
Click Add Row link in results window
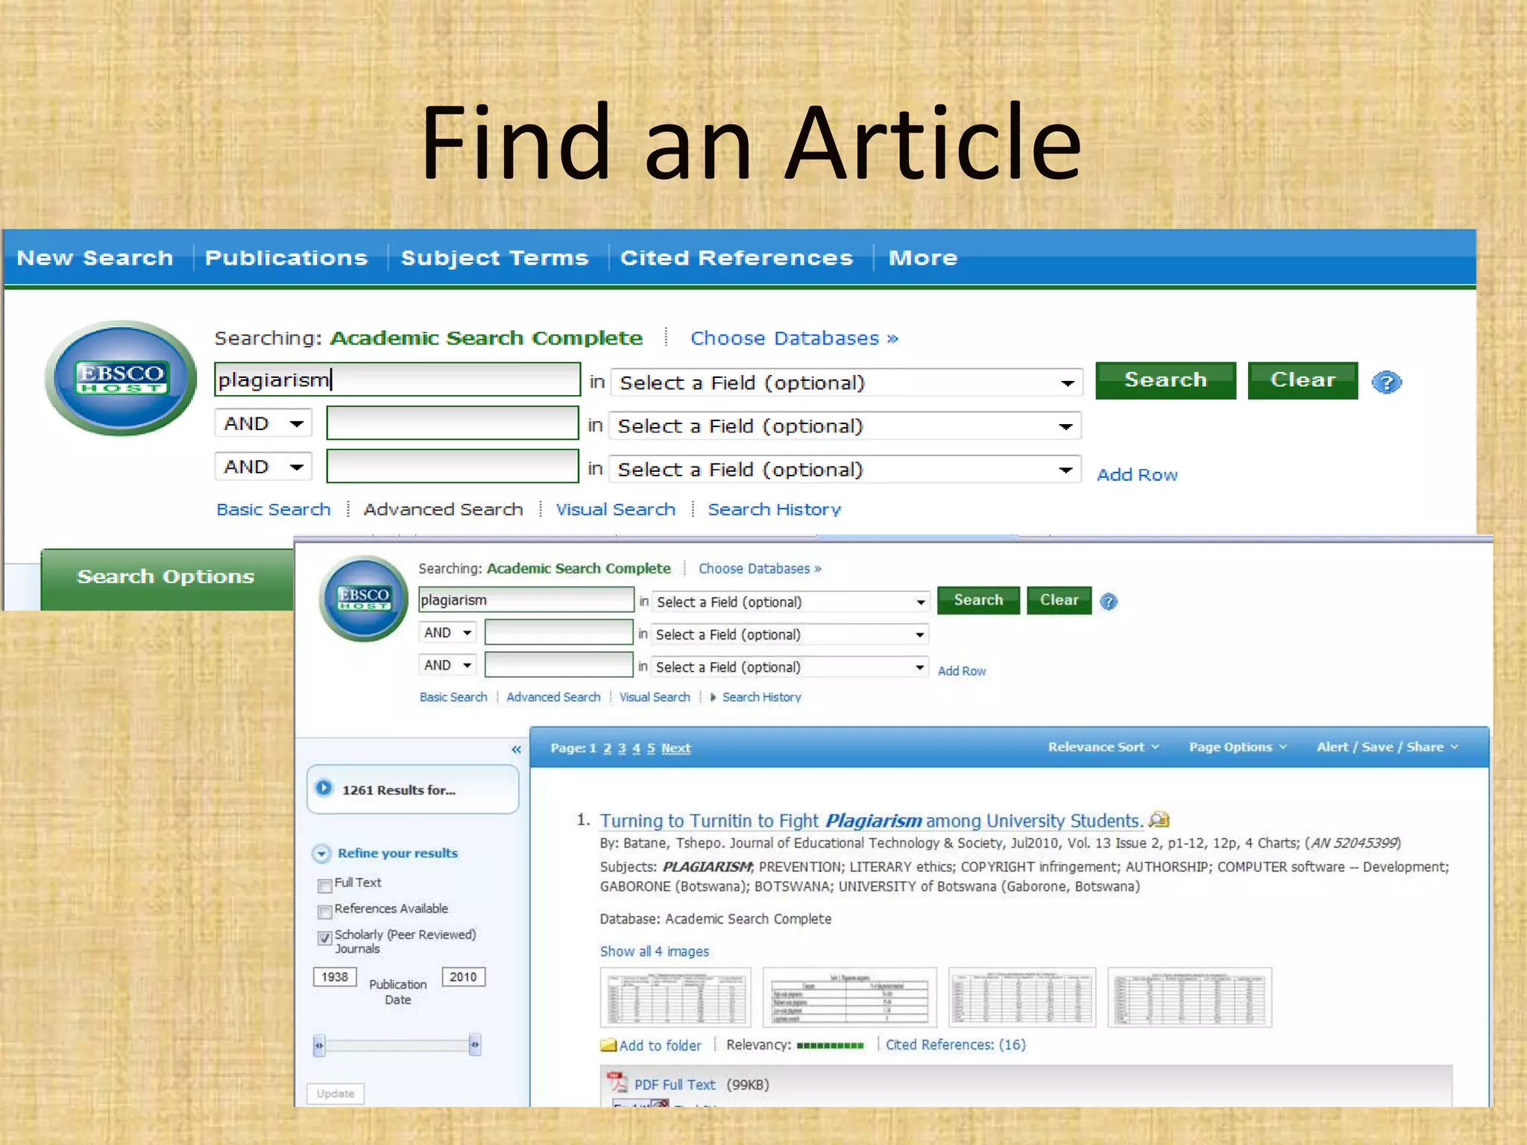click(x=962, y=671)
